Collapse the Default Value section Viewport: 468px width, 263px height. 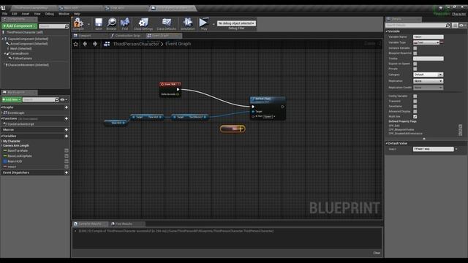387,143
